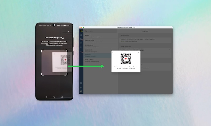
Task: Open the contacts person icon in sidebar
Action: pyautogui.click(x=81, y=43)
